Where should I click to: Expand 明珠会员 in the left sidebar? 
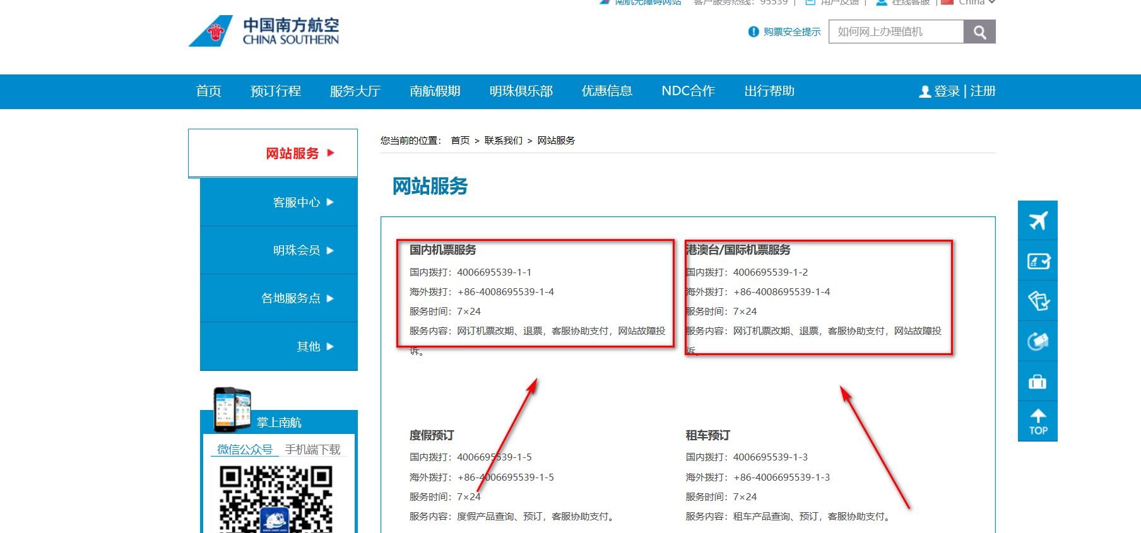coord(279,250)
